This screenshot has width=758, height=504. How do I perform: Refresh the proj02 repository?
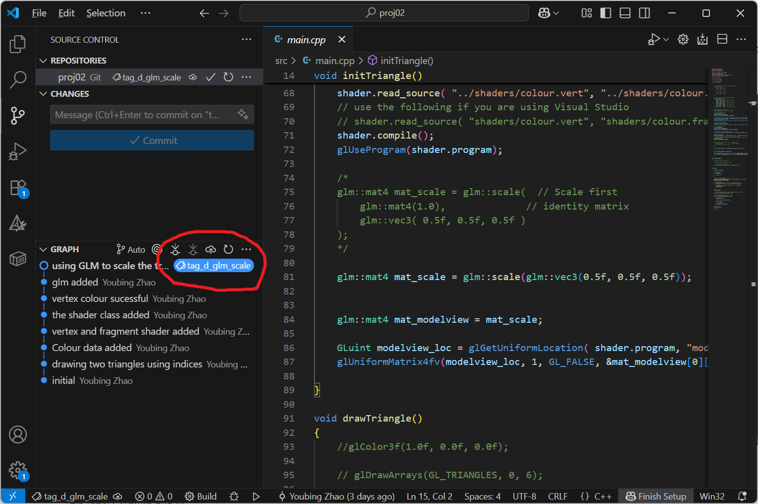tap(228, 77)
